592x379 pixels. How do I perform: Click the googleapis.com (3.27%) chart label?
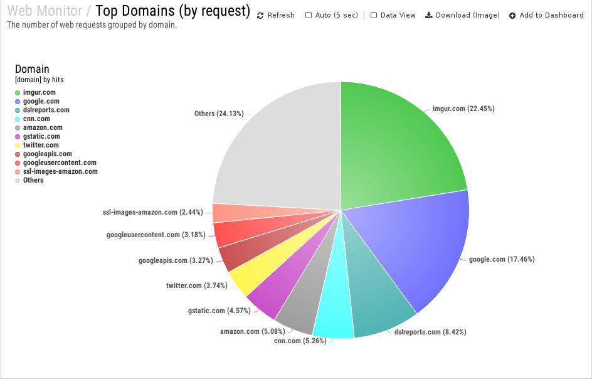click(176, 260)
